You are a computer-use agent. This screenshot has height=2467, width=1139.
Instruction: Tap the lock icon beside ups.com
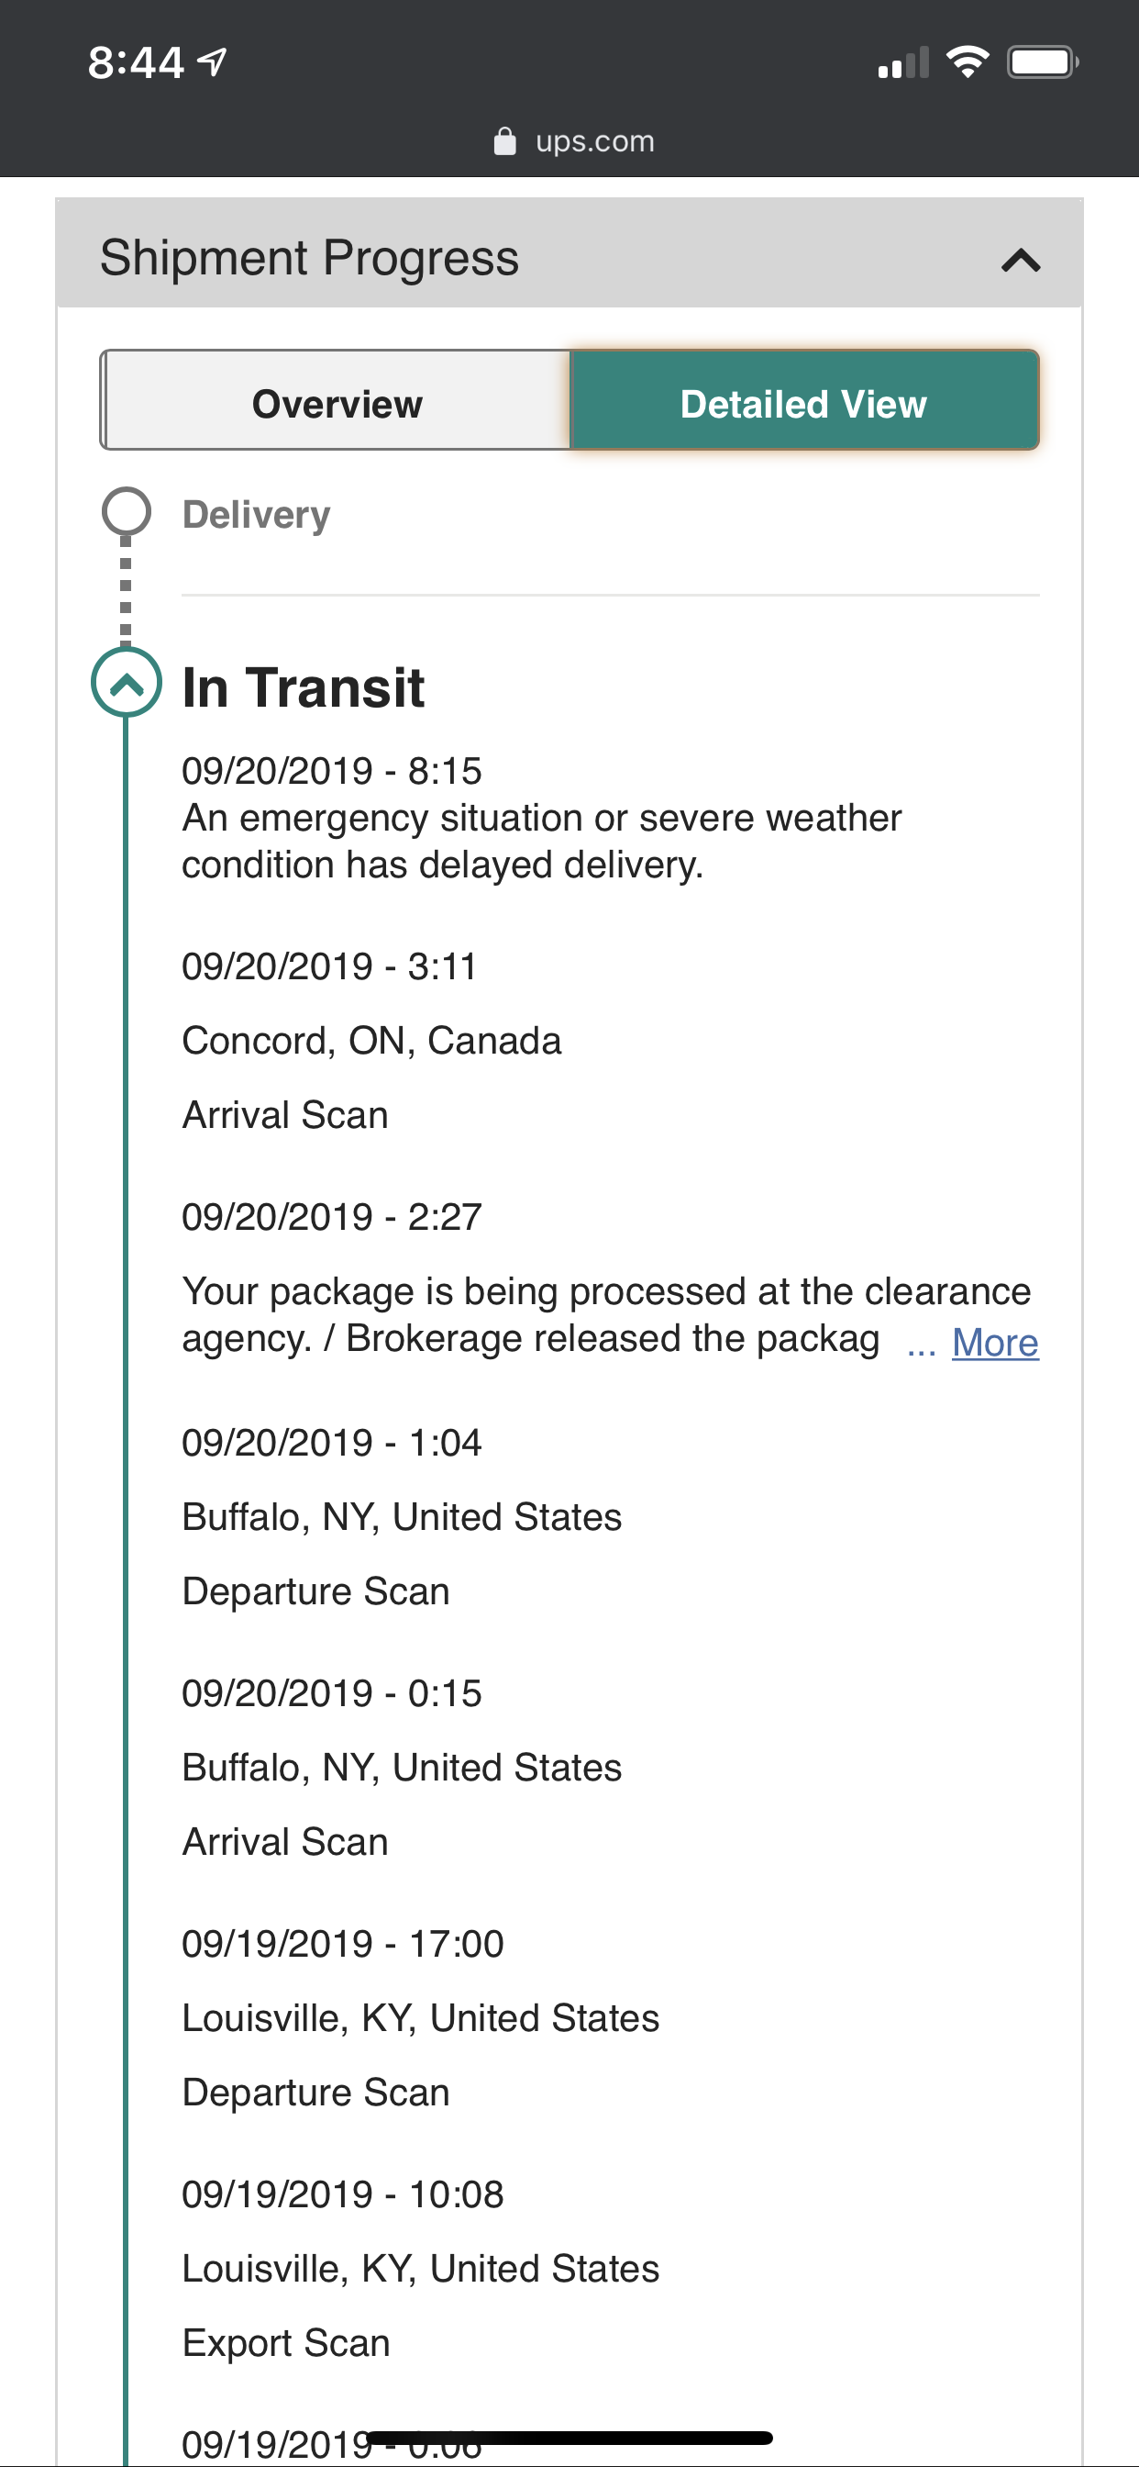504,141
